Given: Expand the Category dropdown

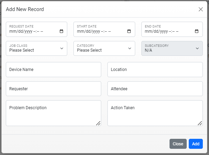Looking at the screenshot, I should pyautogui.click(x=104, y=49).
